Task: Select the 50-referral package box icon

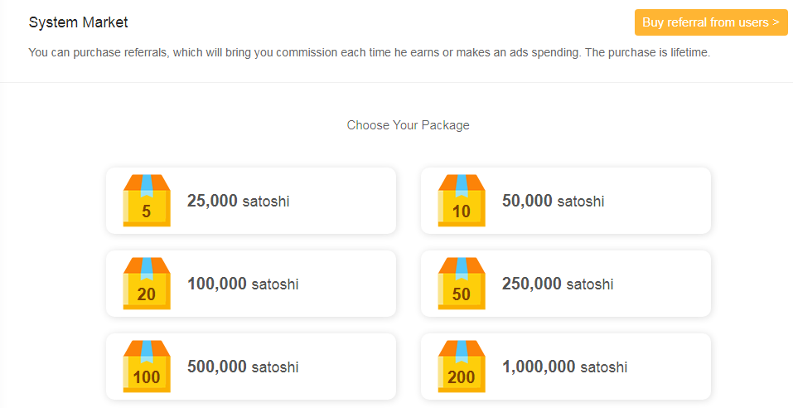Action: point(462,284)
